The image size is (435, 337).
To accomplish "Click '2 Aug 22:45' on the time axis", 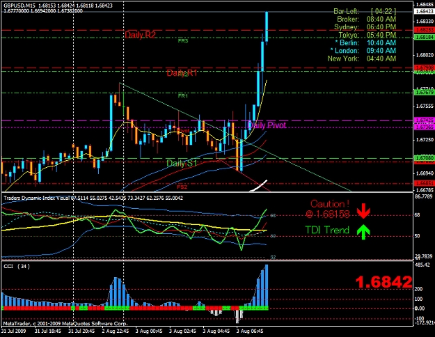I will (116, 331).
